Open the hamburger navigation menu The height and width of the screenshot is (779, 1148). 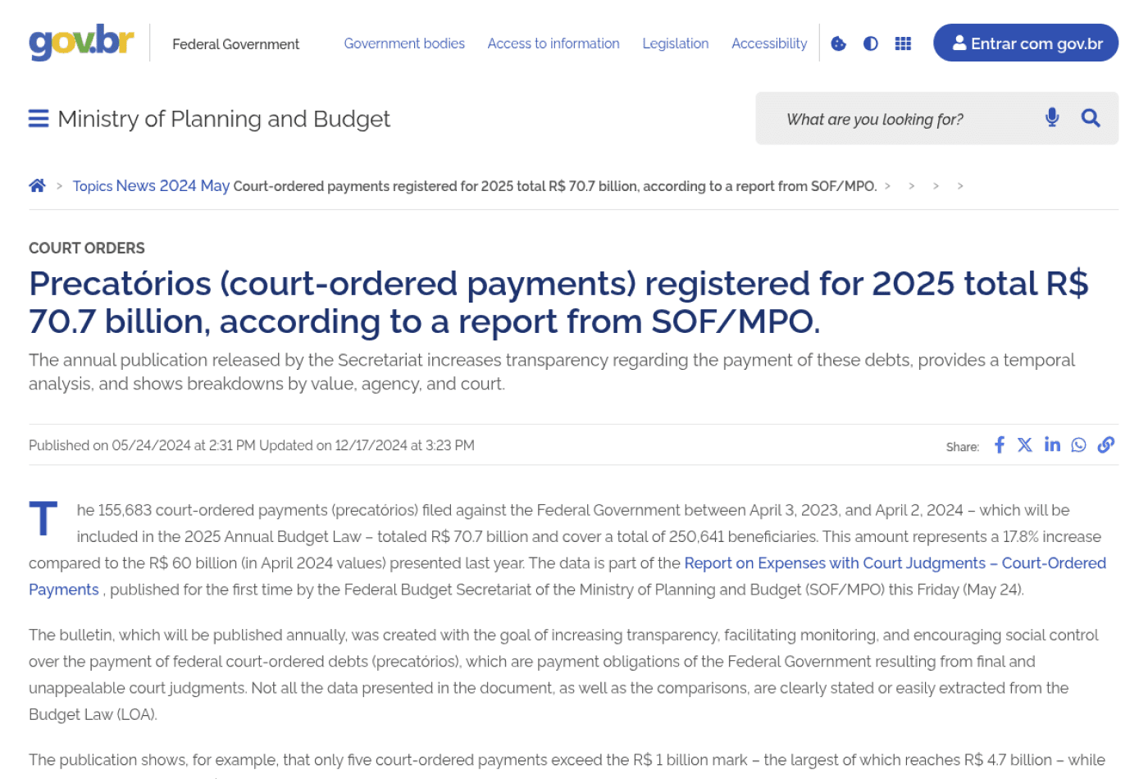pyautogui.click(x=39, y=118)
